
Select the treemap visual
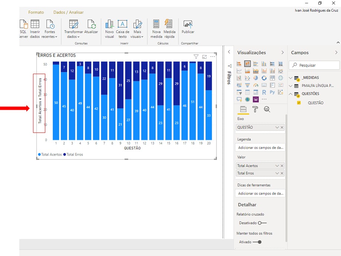272,78
